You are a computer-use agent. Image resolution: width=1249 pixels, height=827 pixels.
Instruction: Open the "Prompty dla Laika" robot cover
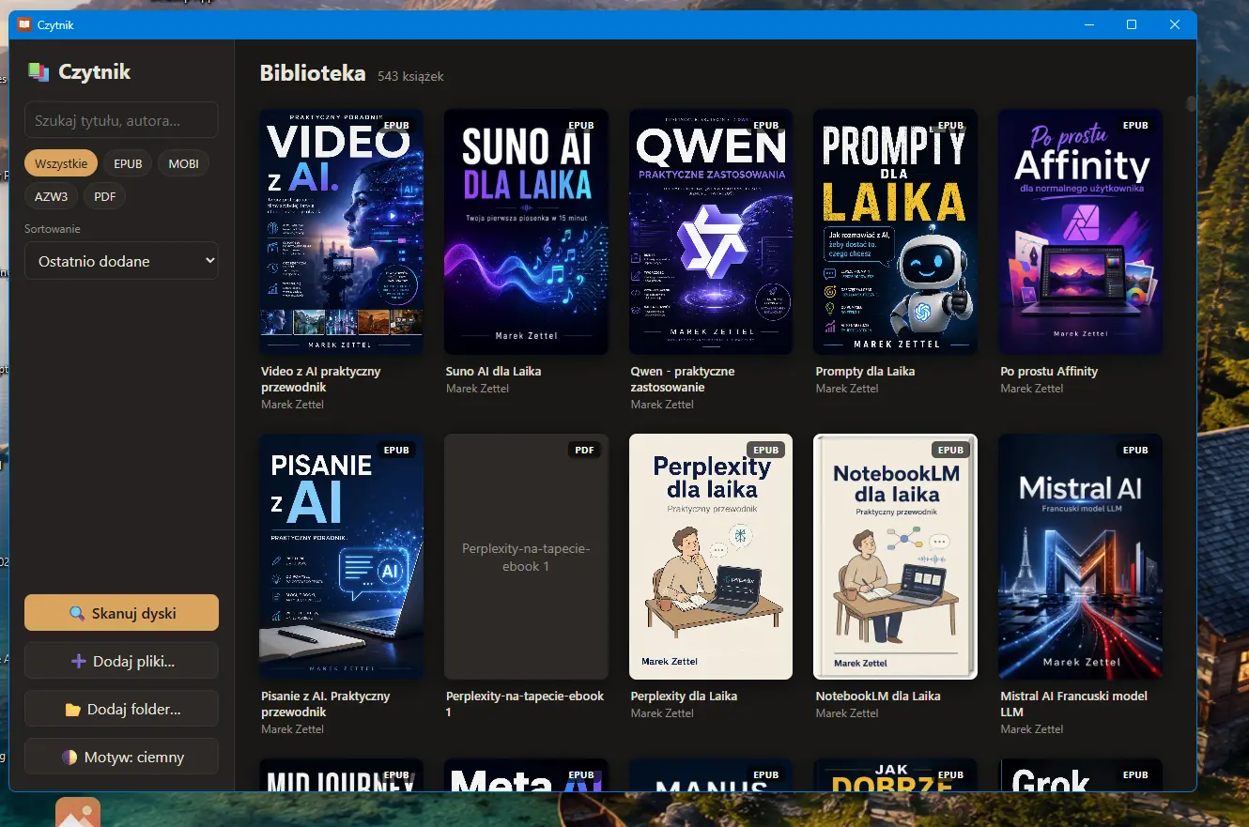896,232
